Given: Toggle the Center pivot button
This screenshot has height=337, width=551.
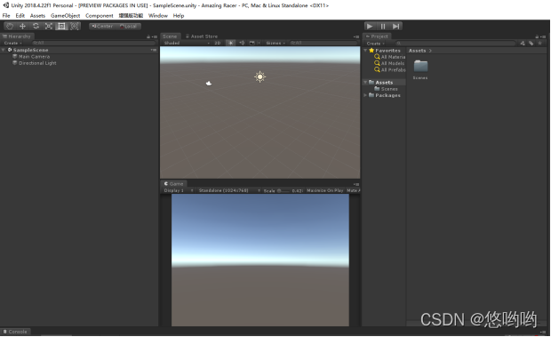Looking at the screenshot, I should click(x=102, y=27).
